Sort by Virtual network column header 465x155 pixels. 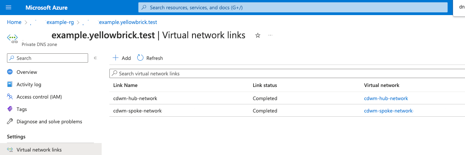(x=382, y=85)
